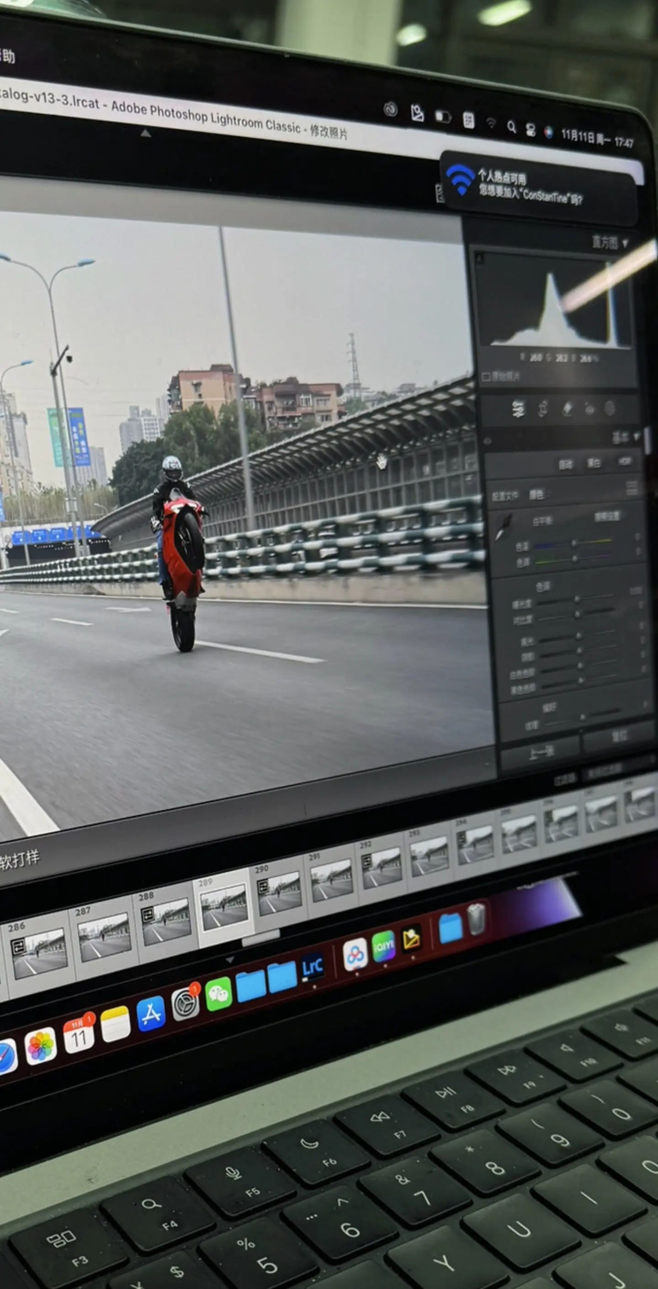658x1289 pixels.
Task: Click the adjustment badge on thumbnail 286
Action: coord(18,947)
